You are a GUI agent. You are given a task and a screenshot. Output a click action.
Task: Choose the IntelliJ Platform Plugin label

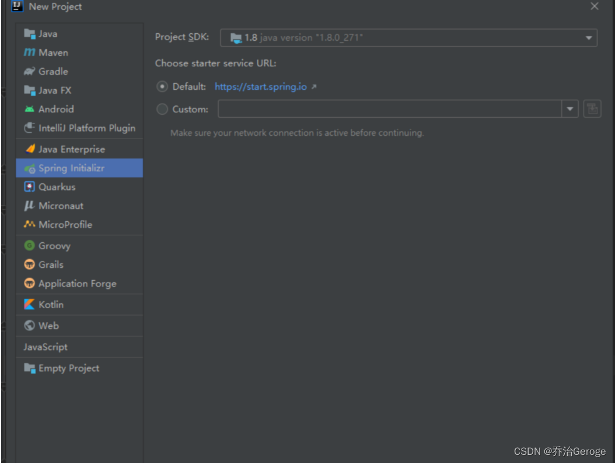click(87, 128)
